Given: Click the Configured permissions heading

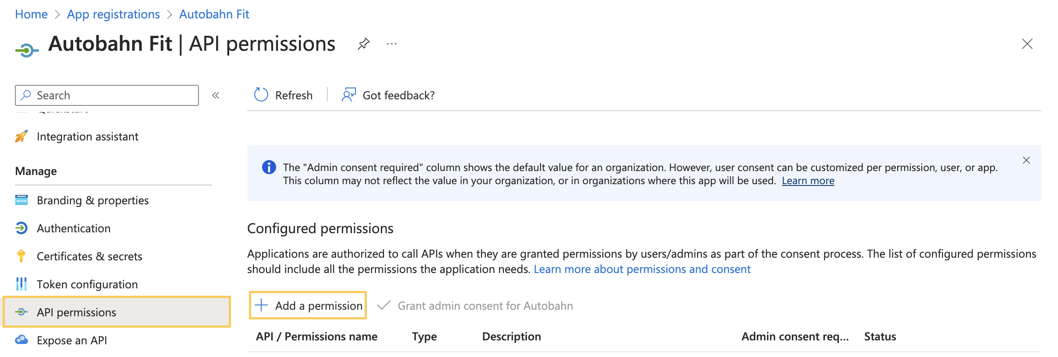Looking at the screenshot, I should click(320, 228).
